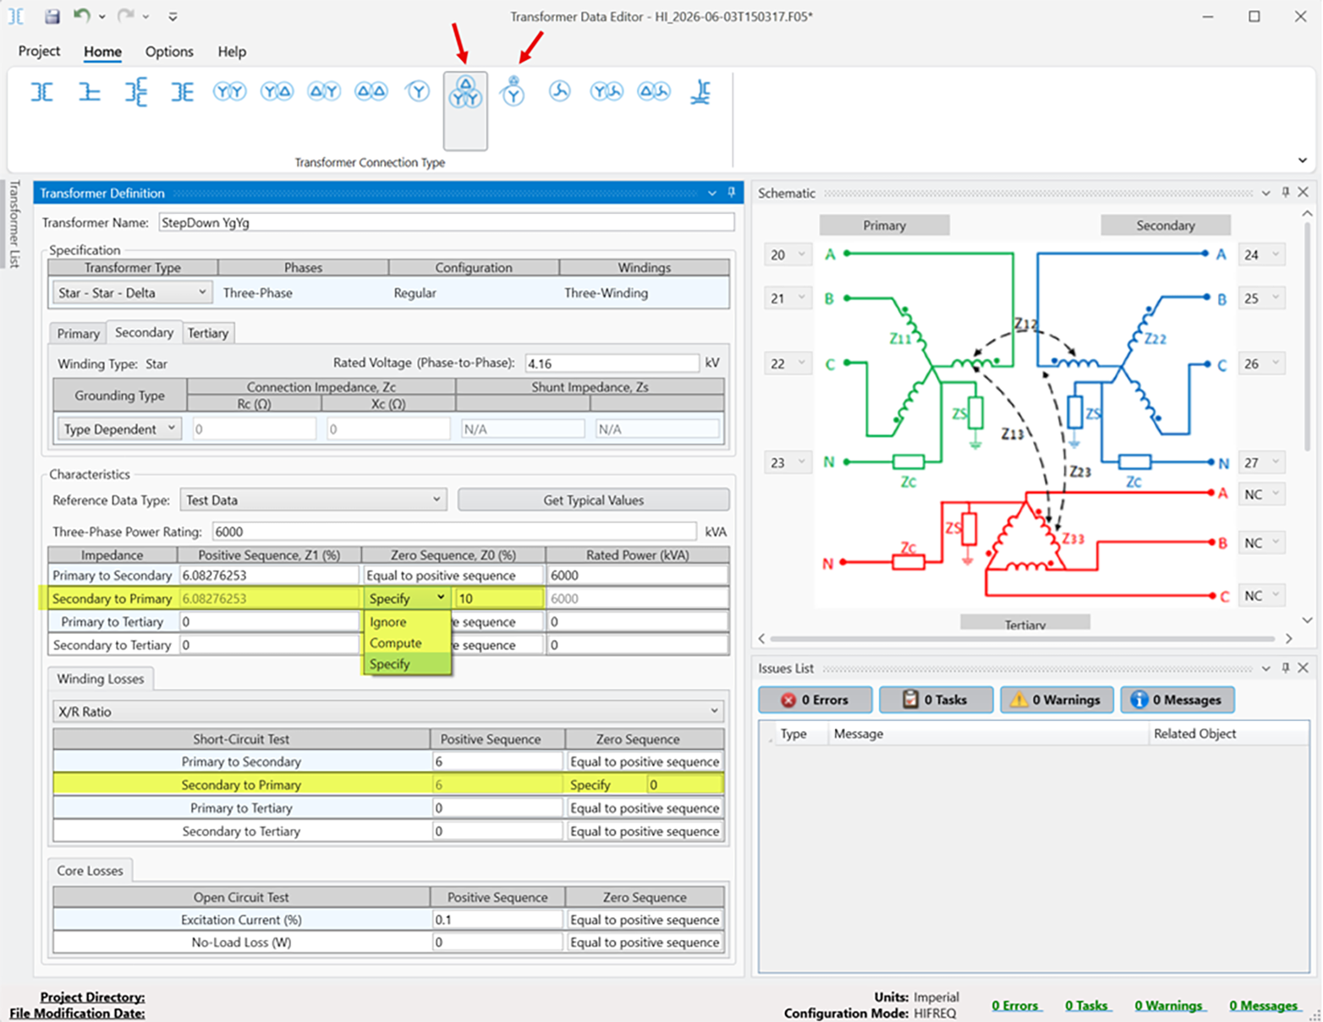Toggle the 0 Messages filter button
The height and width of the screenshot is (1022, 1323).
[1178, 700]
